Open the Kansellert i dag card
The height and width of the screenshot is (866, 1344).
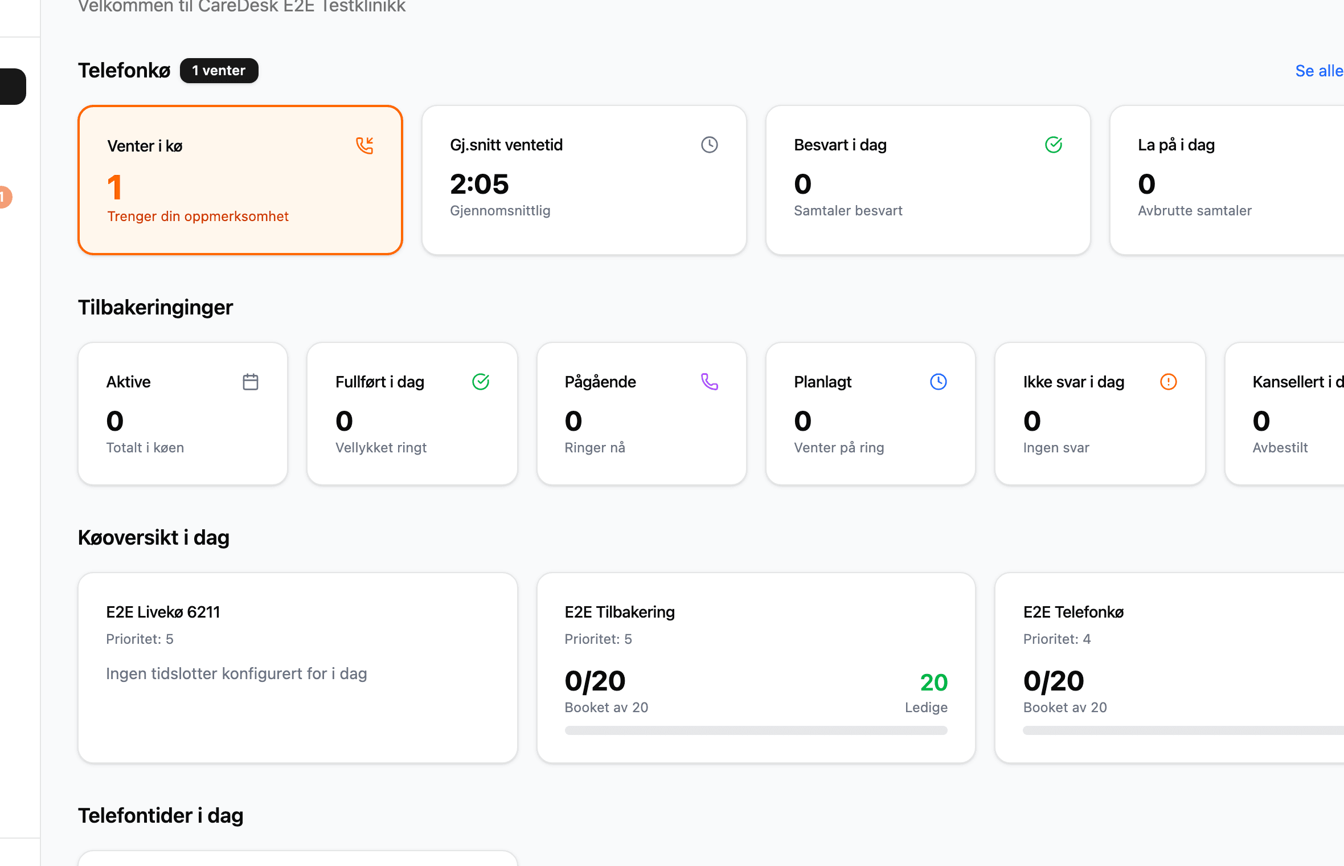pos(1285,414)
